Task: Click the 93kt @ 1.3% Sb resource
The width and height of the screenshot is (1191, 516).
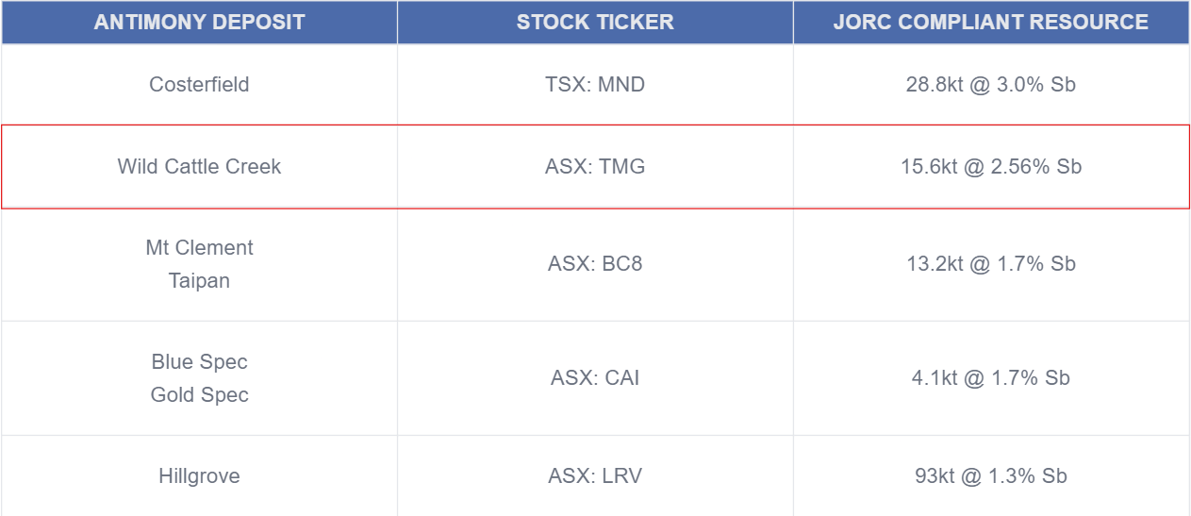Action: [990, 476]
